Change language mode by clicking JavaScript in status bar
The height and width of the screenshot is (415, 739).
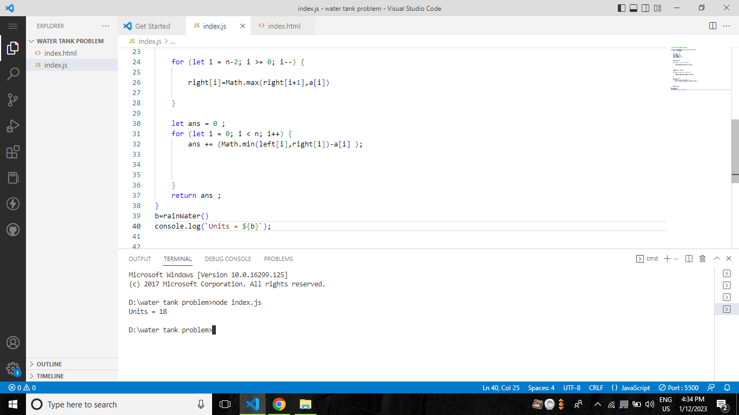click(x=636, y=387)
